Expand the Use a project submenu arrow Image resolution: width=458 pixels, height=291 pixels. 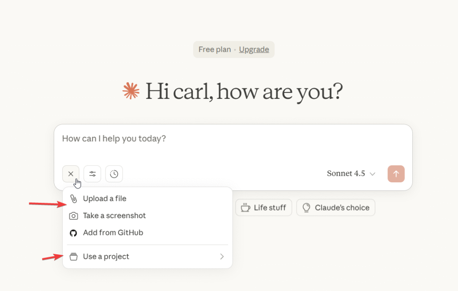pos(222,257)
